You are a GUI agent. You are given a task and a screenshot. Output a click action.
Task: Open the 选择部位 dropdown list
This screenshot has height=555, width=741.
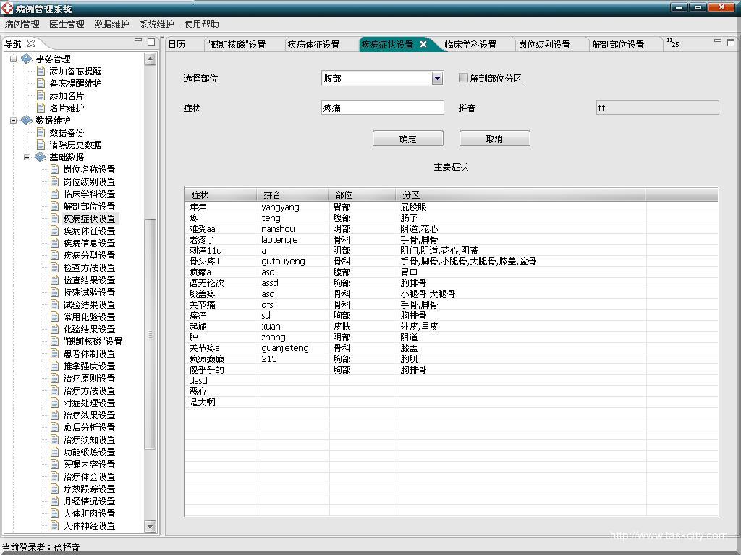click(437, 78)
